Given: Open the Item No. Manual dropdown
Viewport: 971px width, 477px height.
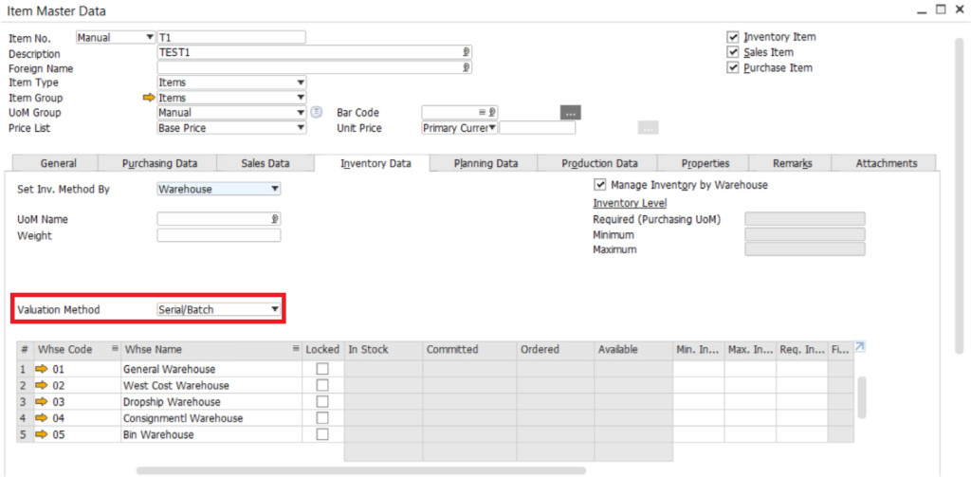Looking at the screenshot, I should 116,37.
